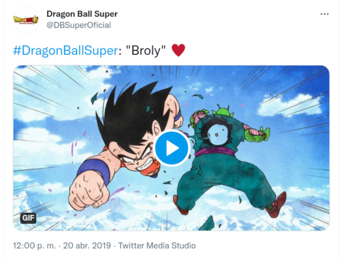Viewport: 340px width, 258px height.
Task: Open the 12:00 p. m. timestamp link
Action: pos(34,245)
